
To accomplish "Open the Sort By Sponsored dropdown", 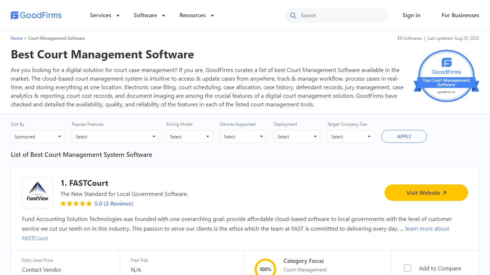I will [38, 136].
